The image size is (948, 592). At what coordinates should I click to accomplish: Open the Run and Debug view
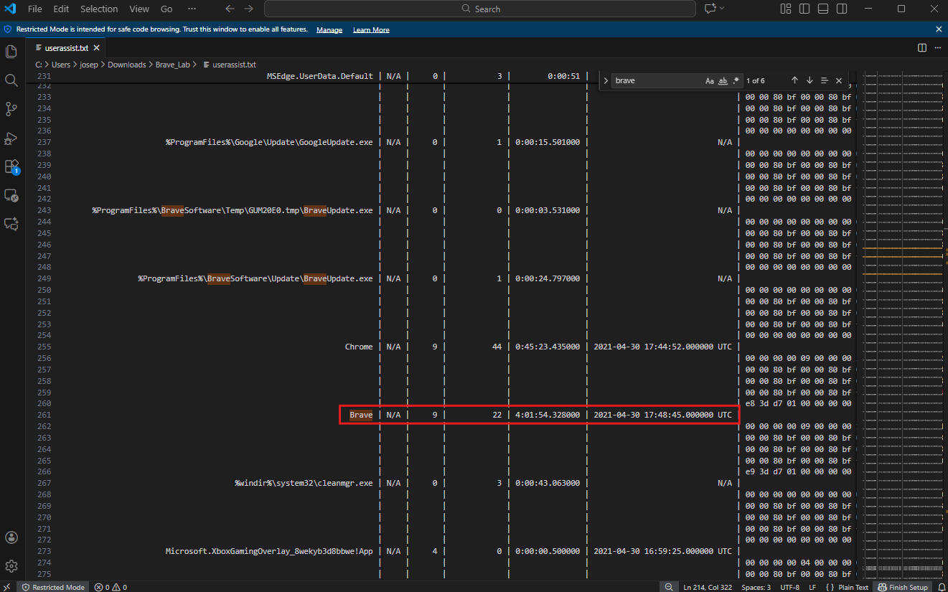click(11, 138)
